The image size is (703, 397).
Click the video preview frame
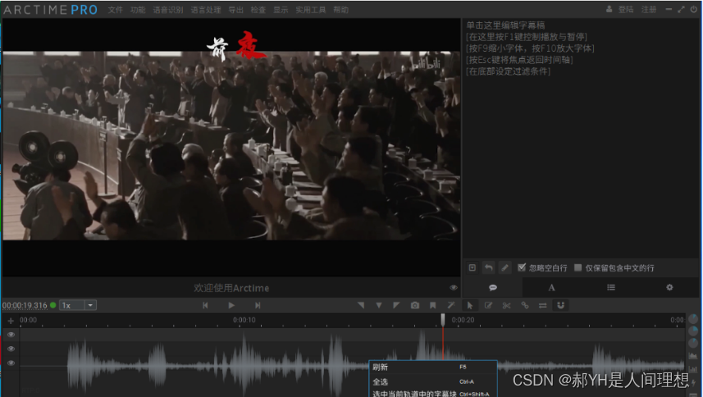click(231, 145)
